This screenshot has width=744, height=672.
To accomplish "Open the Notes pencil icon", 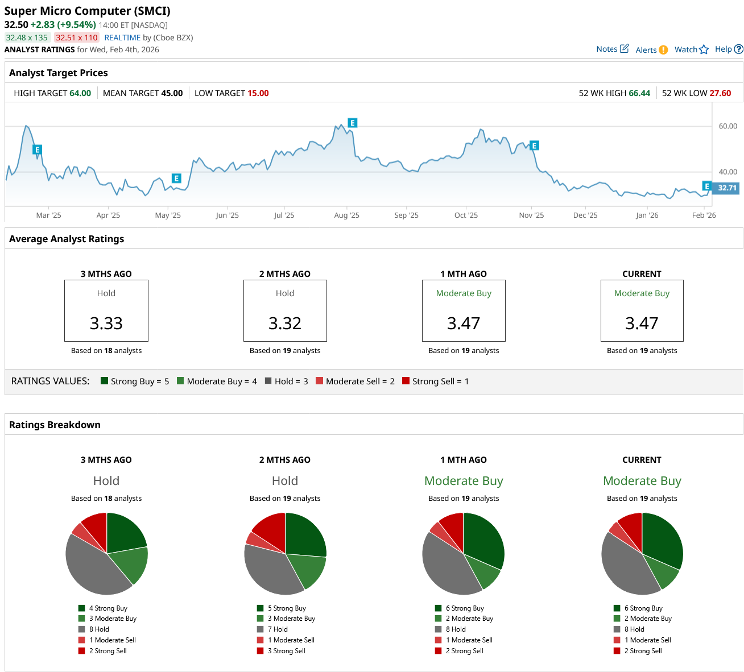I will 624,49.
